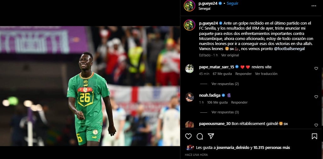Expand Ver respuestas (3) replies

point(225,112)
